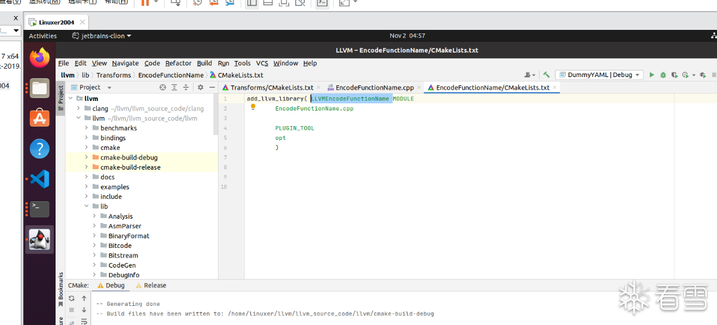Click the Build hammer icon
Screen dimensions: 717x325
(x=546, y=75)
